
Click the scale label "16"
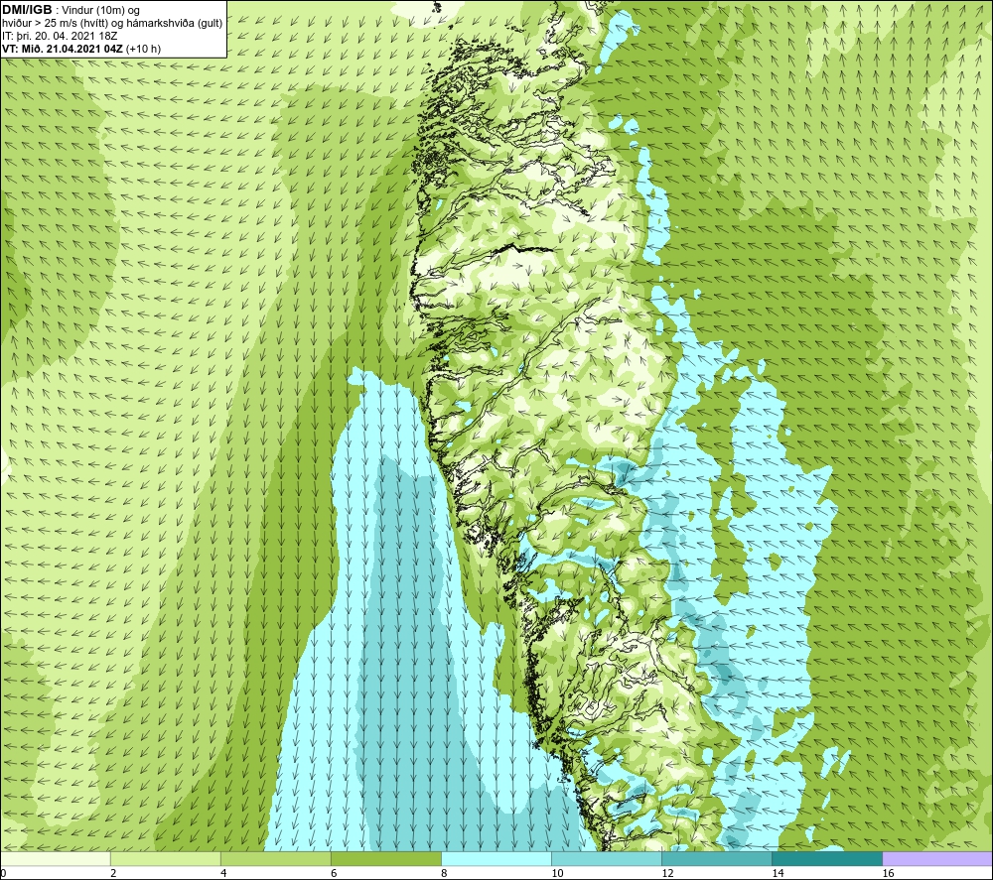coord(888,874)
